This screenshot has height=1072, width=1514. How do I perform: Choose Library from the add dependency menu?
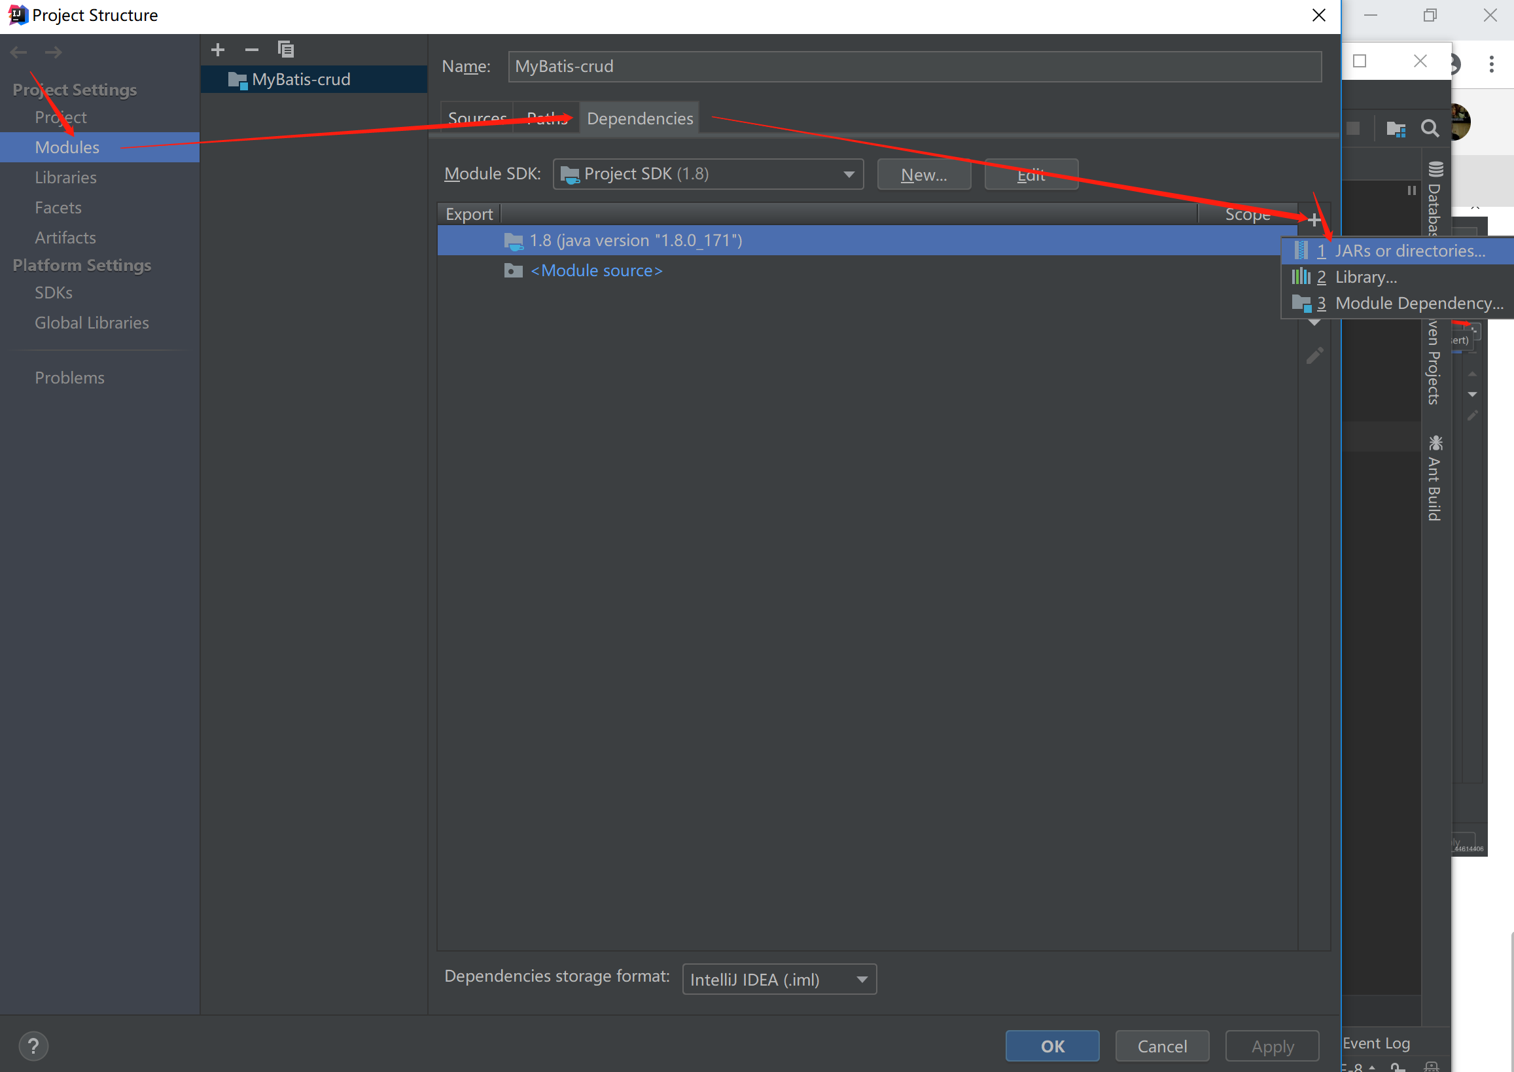tap(1365, 277)
